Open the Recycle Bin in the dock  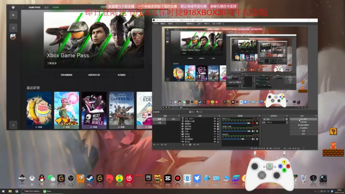tap(304, 178)
